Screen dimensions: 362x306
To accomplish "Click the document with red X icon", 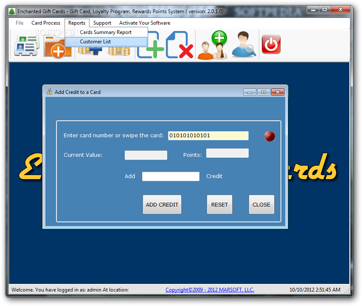I will click(180, 45).
